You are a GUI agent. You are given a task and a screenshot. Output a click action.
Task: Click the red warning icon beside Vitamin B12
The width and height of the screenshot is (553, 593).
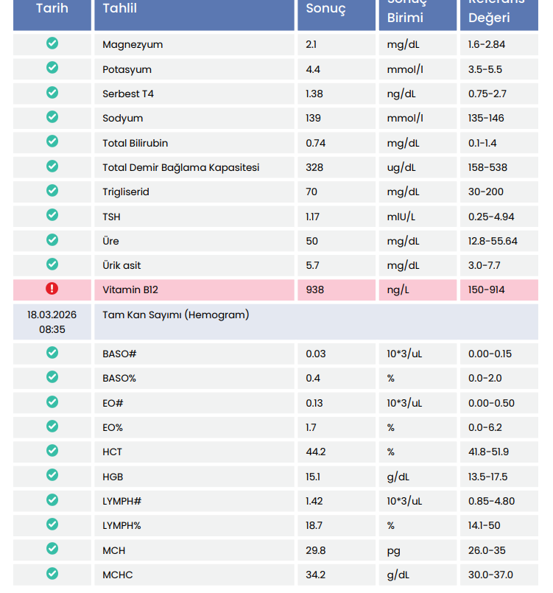[x=52, y=289]
